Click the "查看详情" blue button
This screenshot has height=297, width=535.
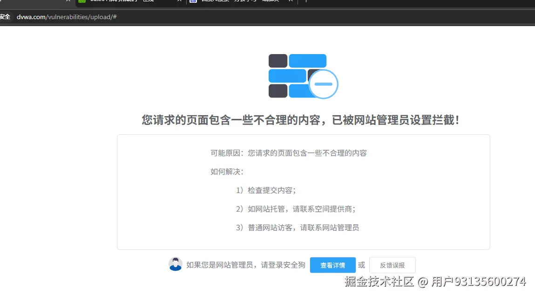332,265
